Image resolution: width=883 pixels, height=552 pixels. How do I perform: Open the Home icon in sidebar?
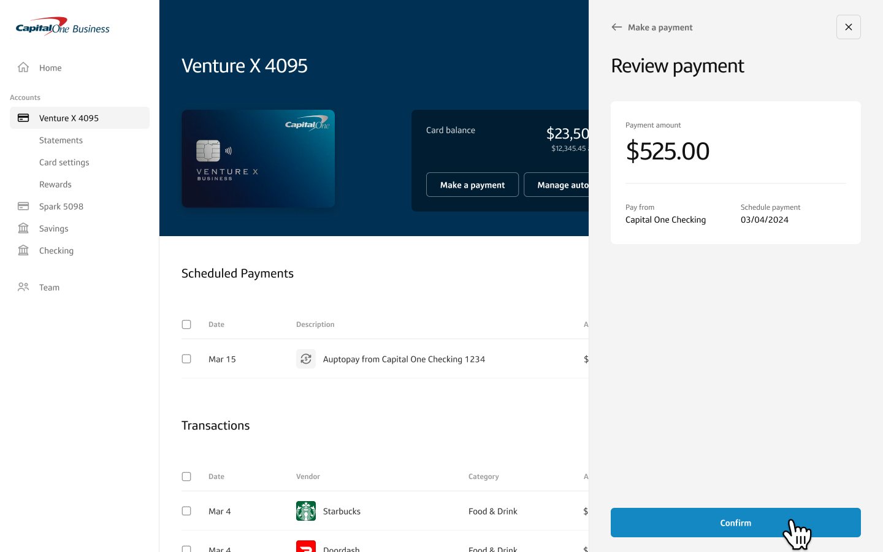point(23,67)
